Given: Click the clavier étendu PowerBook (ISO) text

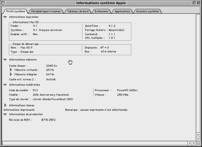Looking at the screenshot, I should pos(53,99).
